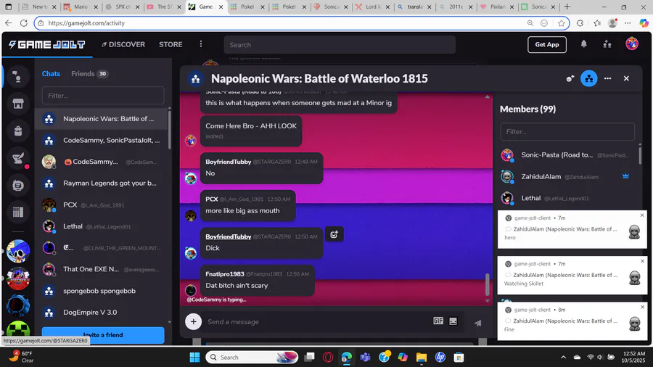Toggle the members list button in chat header
Screen dimensions: 653x367
pyautogui.click(x=589, y=78)
